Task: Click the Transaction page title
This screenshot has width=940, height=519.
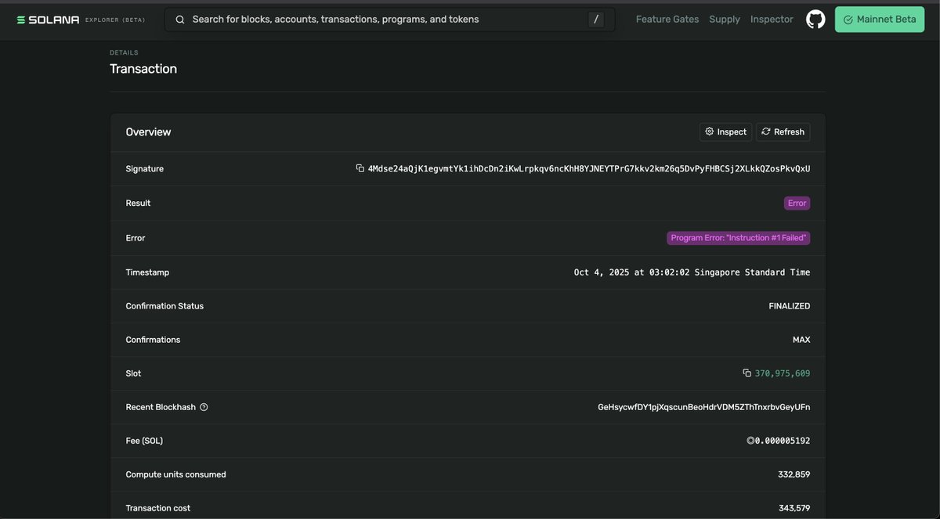Action: click(143, 69)
